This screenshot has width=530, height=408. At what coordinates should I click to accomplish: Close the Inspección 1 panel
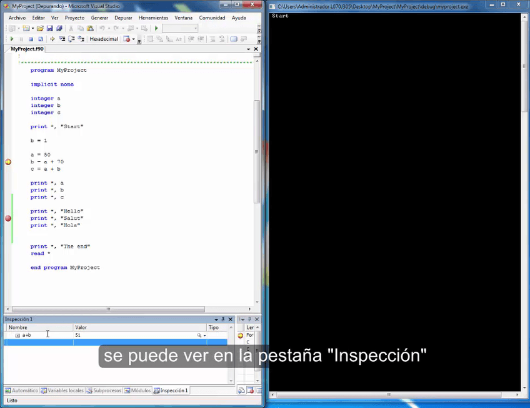click(x=231, y=319)
